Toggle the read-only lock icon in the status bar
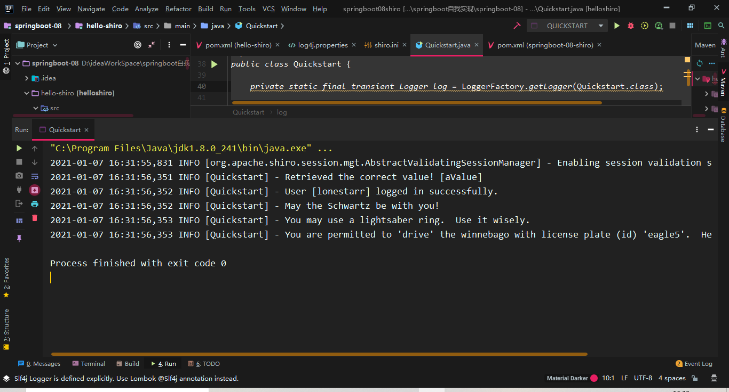This screenshot has height=392, width=729. [695, 378]
